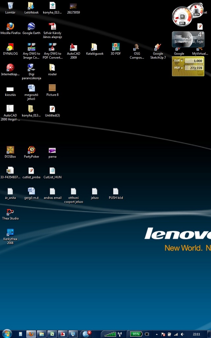Open the Windows Start menu
Image resolution: width=211 pixels, height=338 pixels.
(x=7, y=334)
